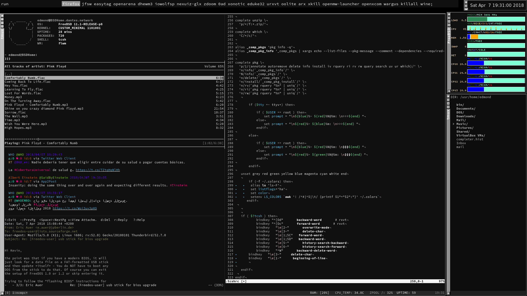This screenshot has height=296, width=527.
Task: Open the Music/ folder marked with arrow
Action: pos(462,124)
